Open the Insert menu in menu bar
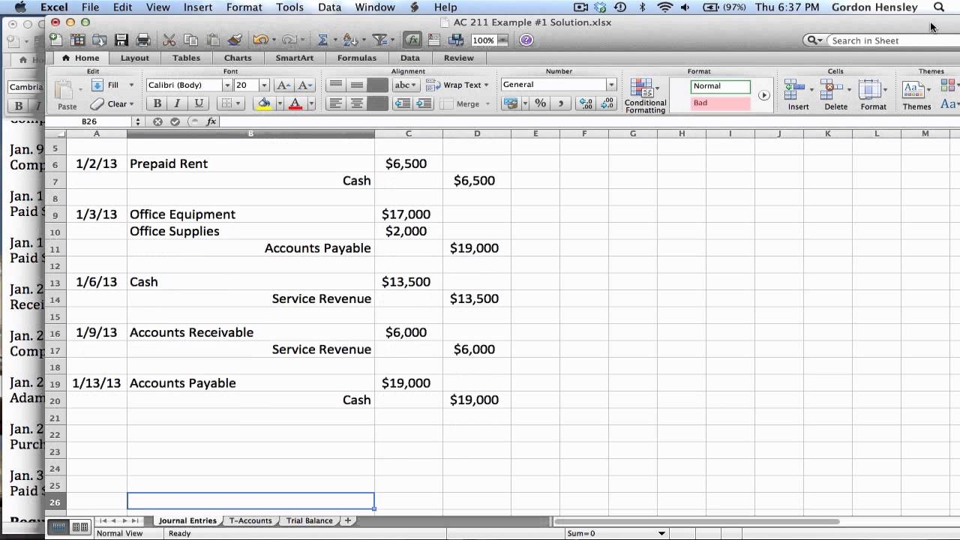The image size is (960, 540). (198, 7)
